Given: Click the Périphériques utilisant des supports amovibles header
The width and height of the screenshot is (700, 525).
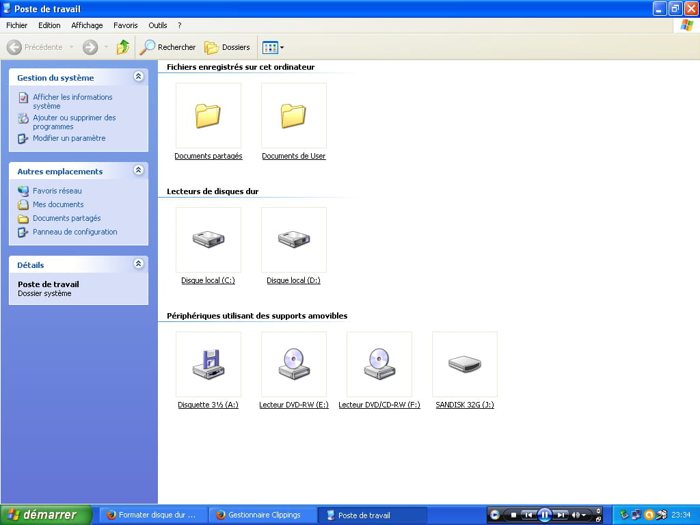Looking at the screenshot, I should 257,316.
